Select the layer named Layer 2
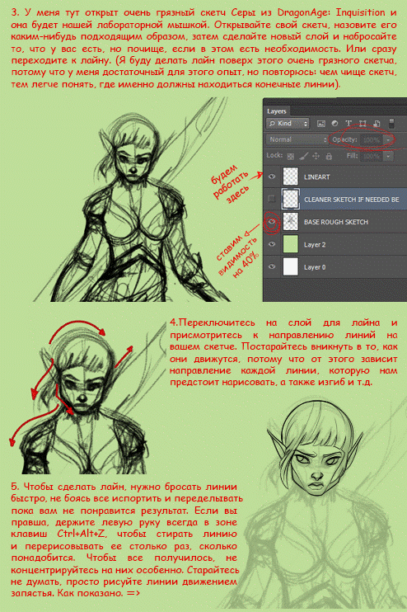The image size is (407, 612). tap(315, 245)
